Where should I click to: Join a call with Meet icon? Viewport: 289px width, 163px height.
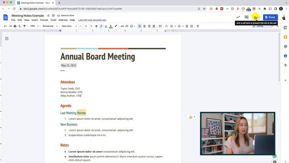(x=256, y=18)
